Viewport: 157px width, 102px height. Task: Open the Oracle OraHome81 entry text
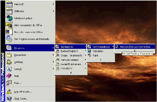tap(72, 56)
